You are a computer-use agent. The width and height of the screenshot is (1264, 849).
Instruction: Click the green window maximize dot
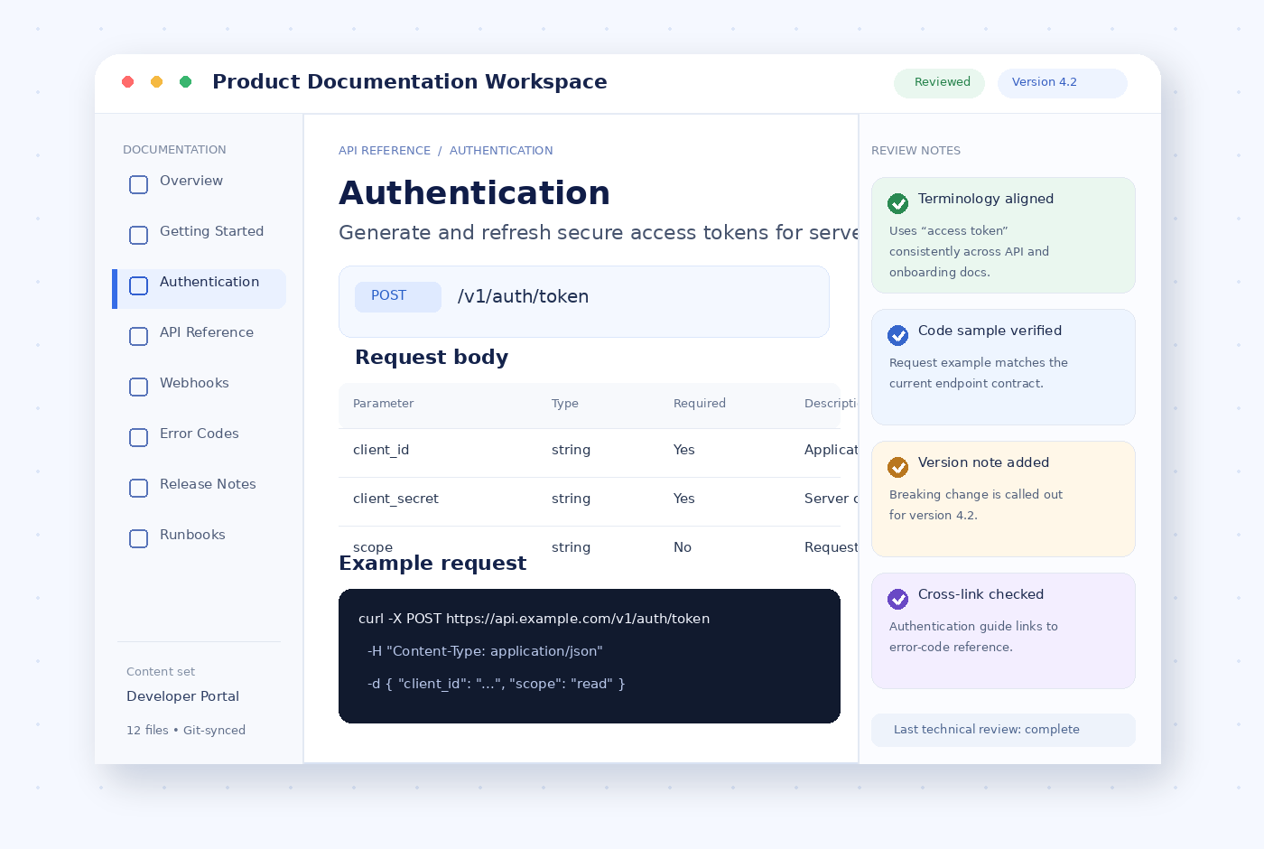coord(186,82)
